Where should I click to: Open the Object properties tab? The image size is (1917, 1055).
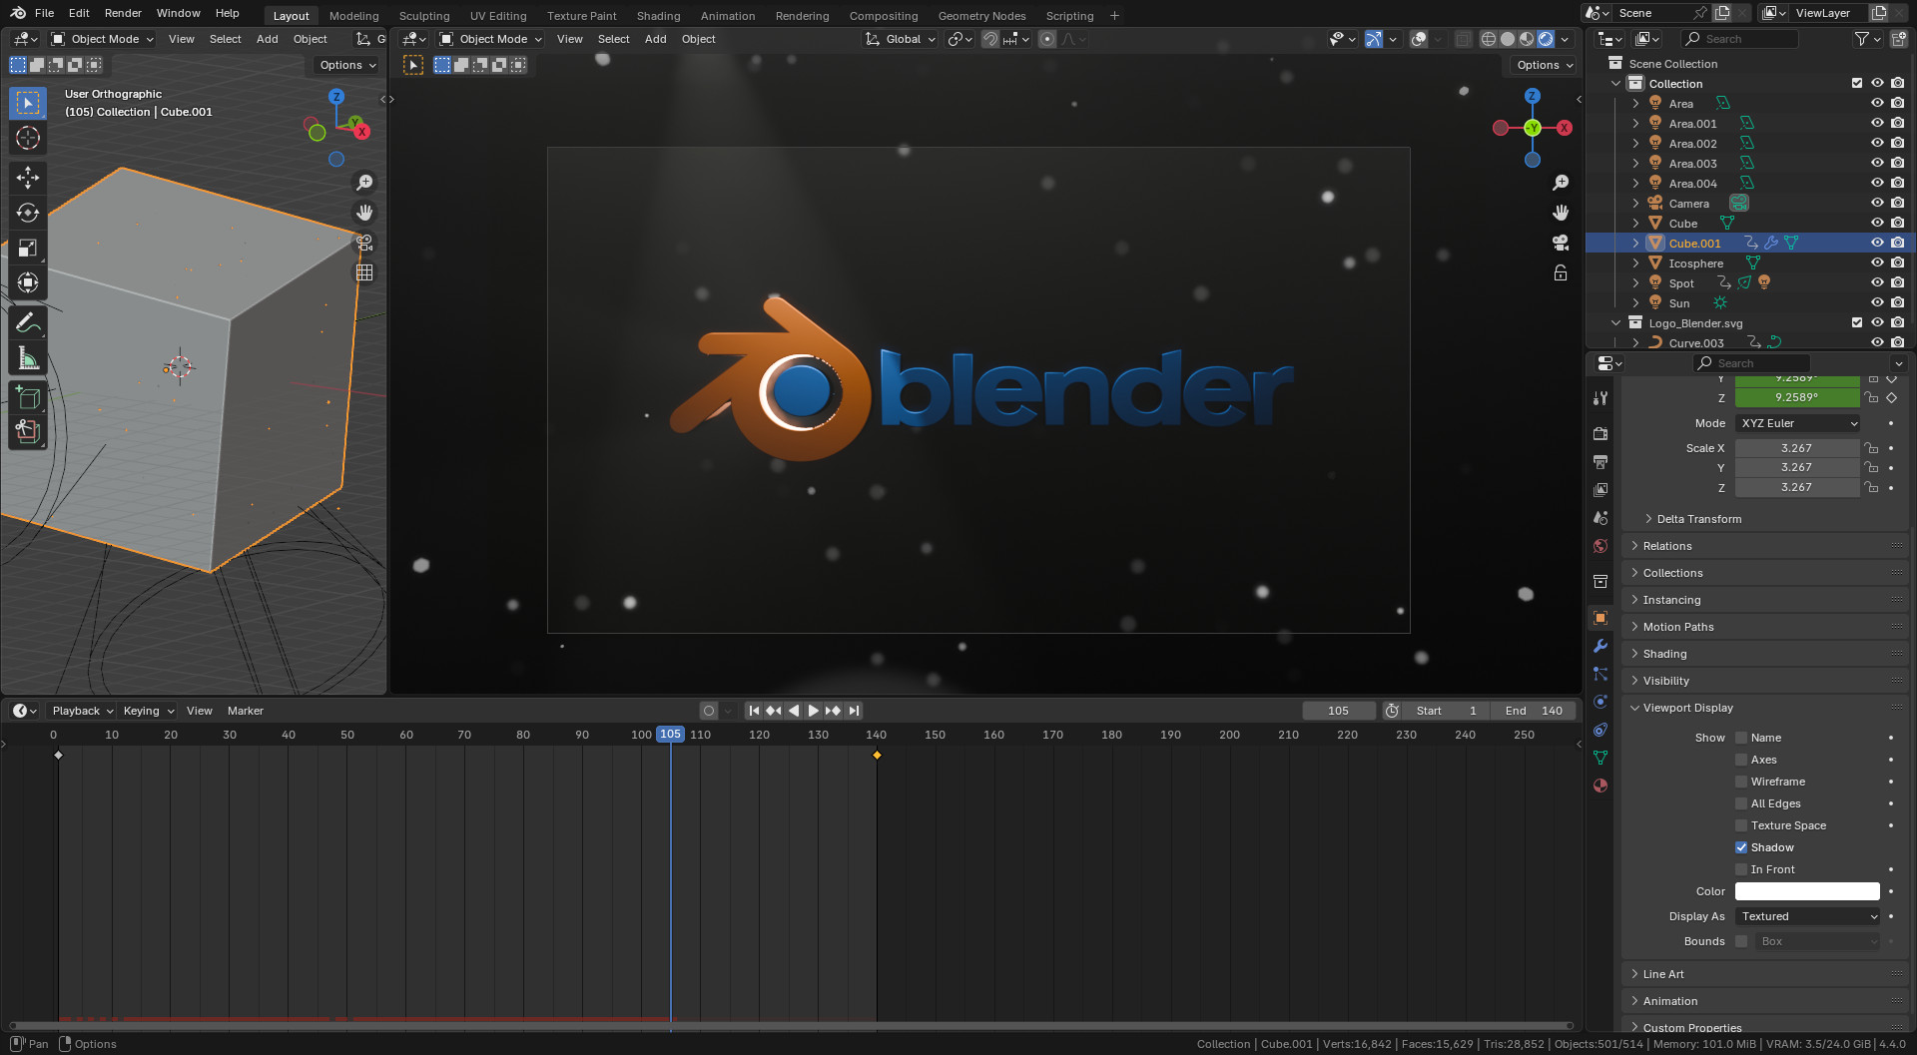1600,618
